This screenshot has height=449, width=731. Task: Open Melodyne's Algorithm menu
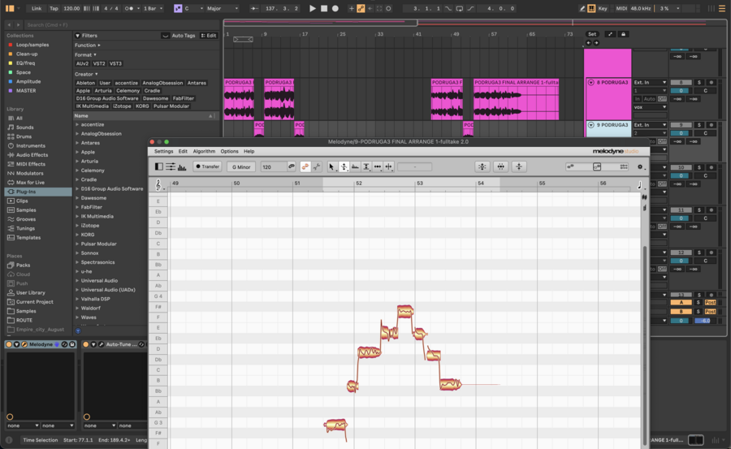(204, 152)
